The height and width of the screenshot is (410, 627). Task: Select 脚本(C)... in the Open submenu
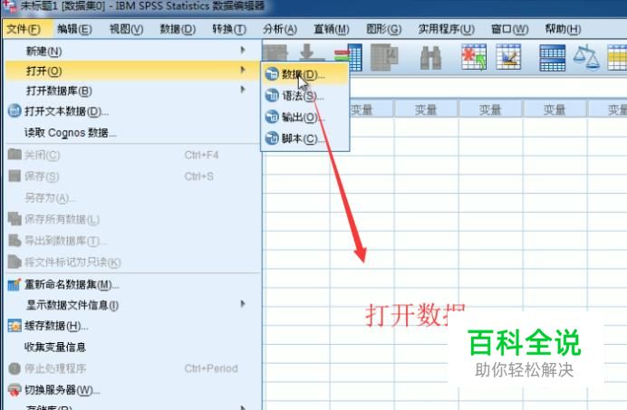point(305,138)
